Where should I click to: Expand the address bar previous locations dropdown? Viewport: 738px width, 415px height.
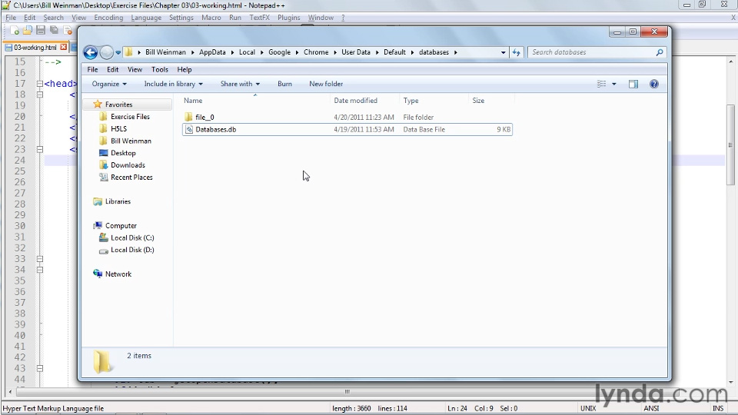pos(503,52)
